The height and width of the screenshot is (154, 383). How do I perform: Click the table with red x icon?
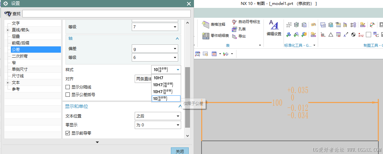pos(323,35)
